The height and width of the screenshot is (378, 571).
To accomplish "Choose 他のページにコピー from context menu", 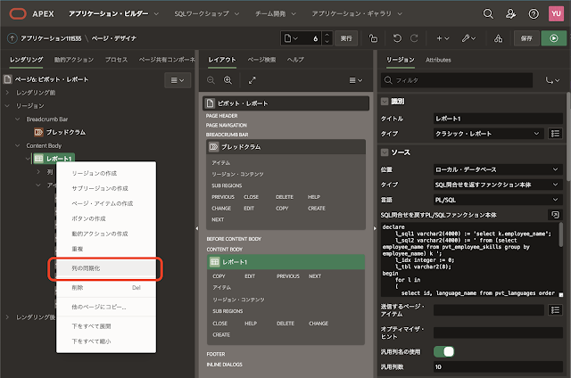I will coord(106,307).
